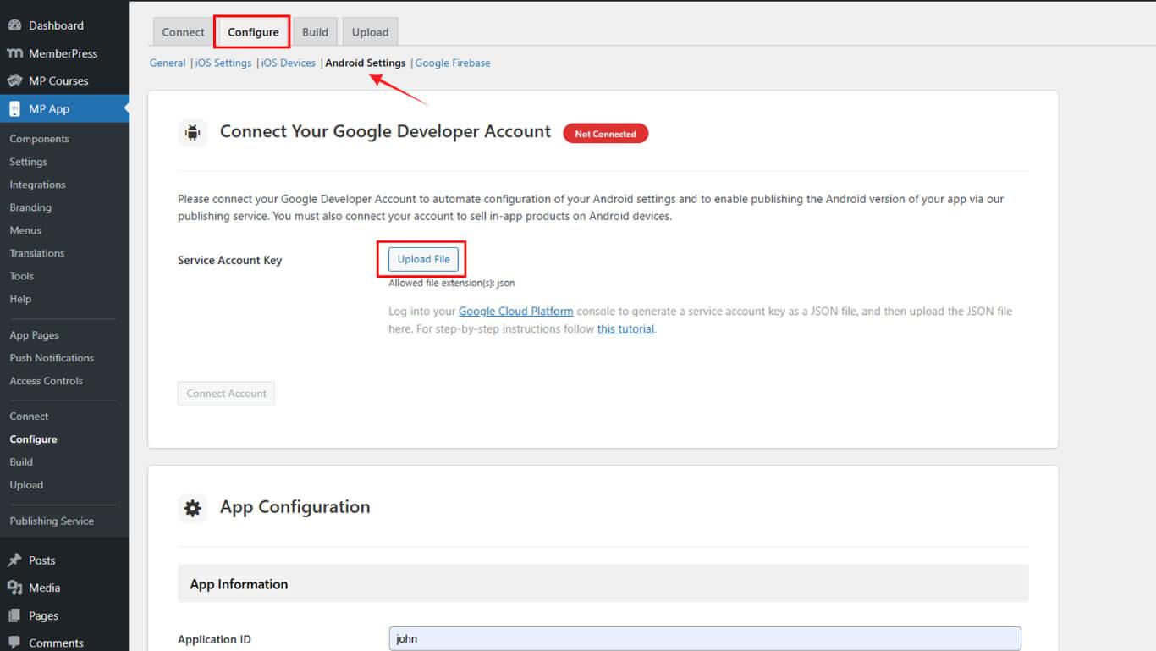Open Push Notifications in the sidebar
This screenshot has height=651, width=1156.
pyautogui.click(x=52, y=358)
